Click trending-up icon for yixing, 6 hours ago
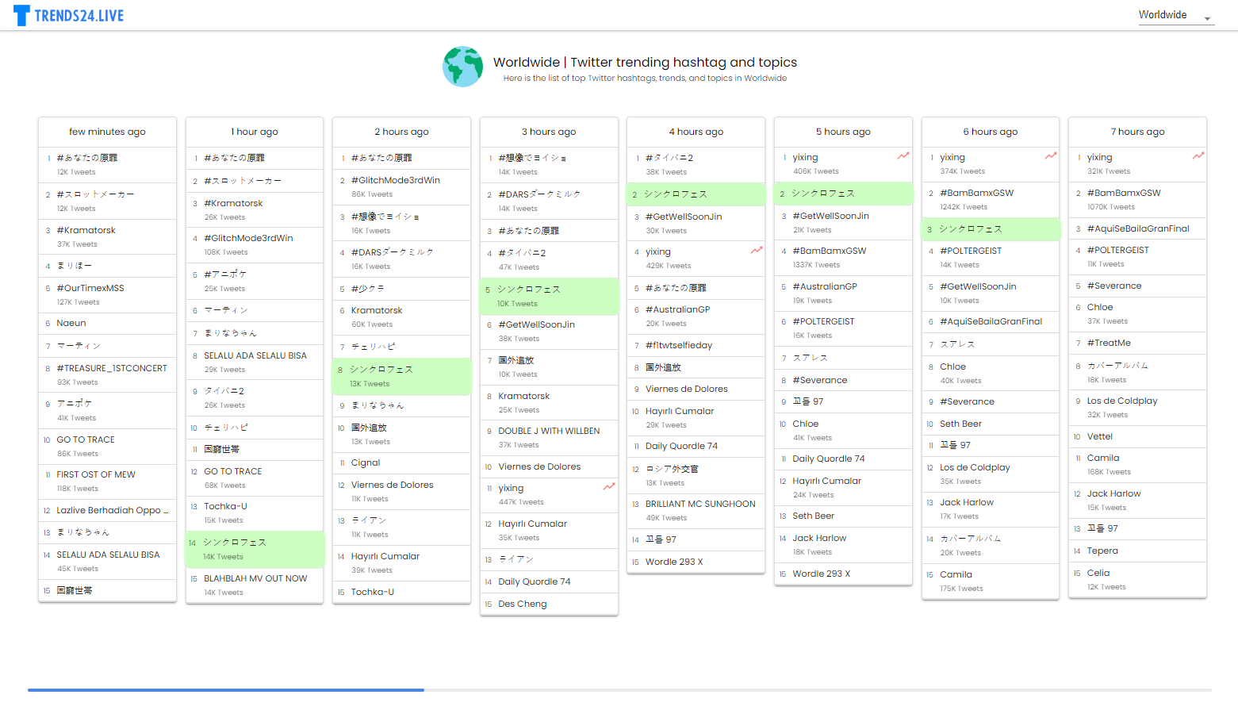The height and width of the screenshot is (710, 1238). click(1051, 156)
